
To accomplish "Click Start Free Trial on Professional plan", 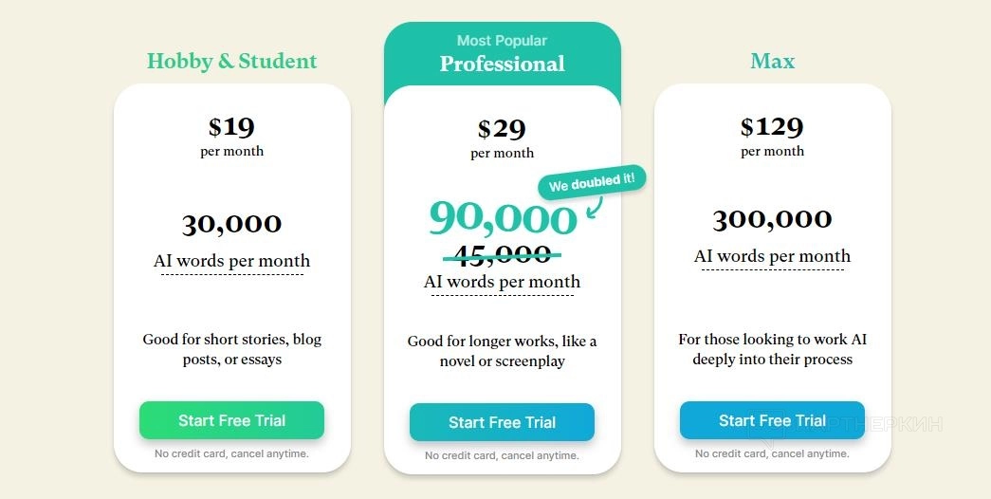I will click(502, 422).
